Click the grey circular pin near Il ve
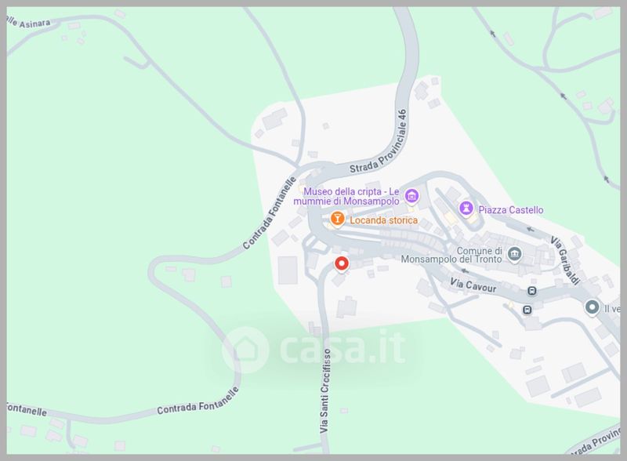Image resolution: width=627 pixels, height=461 pixels. point(592,308)
